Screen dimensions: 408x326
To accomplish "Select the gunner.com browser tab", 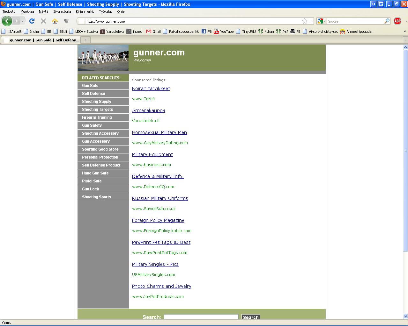I will pyautogui.click(x=41, y=40).
